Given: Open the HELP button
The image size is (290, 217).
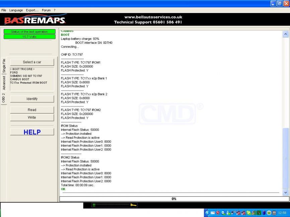Looking at the screenshot, I should (32, 132).
